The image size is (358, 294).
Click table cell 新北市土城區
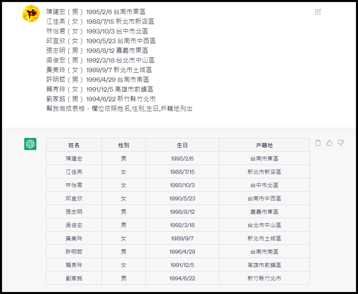(264, 238)
